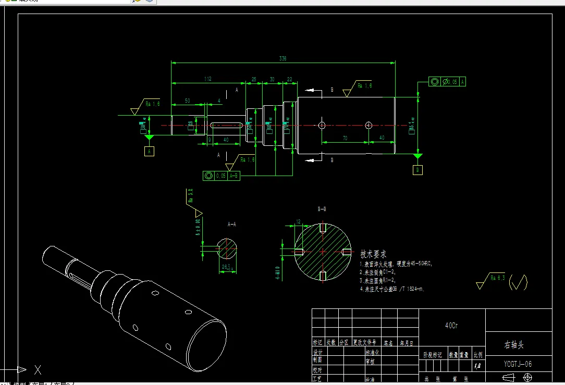Click the UCS X axis marker
The width and height of the screenshot is (565, 385).
38,370
